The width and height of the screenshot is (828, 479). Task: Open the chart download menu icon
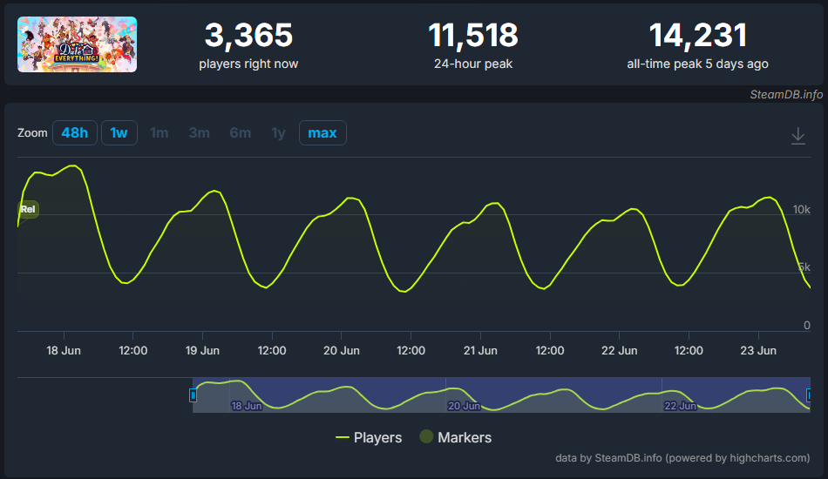pos(797,136)
